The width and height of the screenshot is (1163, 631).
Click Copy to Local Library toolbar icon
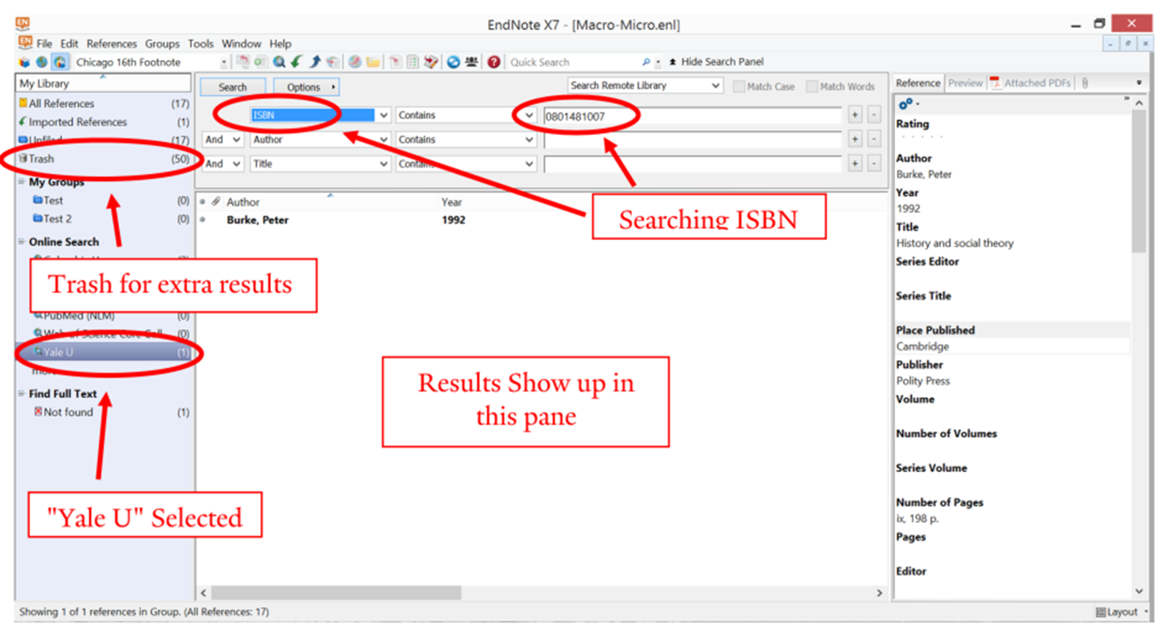(x=243, y=62)
